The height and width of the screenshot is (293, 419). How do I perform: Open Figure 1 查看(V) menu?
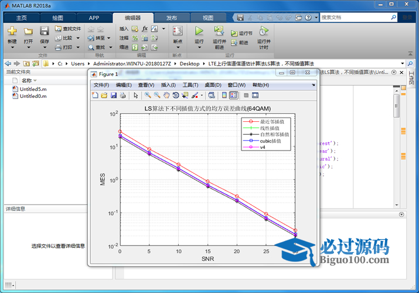click(x=146, y=85)
